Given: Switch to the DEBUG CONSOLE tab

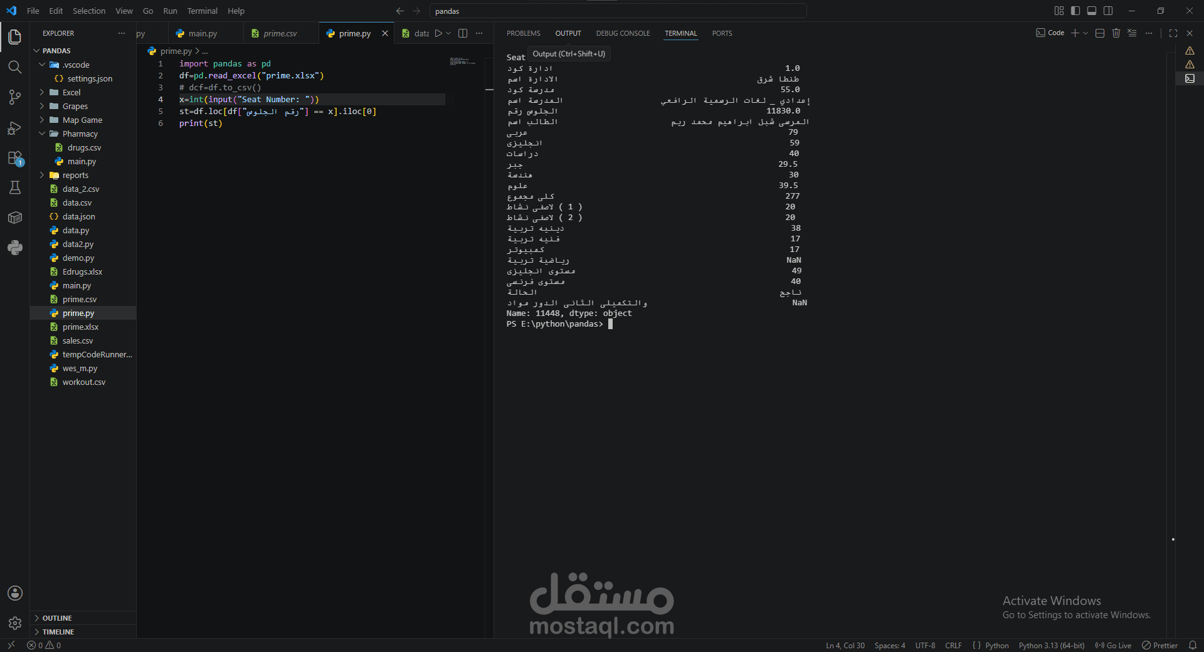Looking at the screenshot, I should (623, 33).
